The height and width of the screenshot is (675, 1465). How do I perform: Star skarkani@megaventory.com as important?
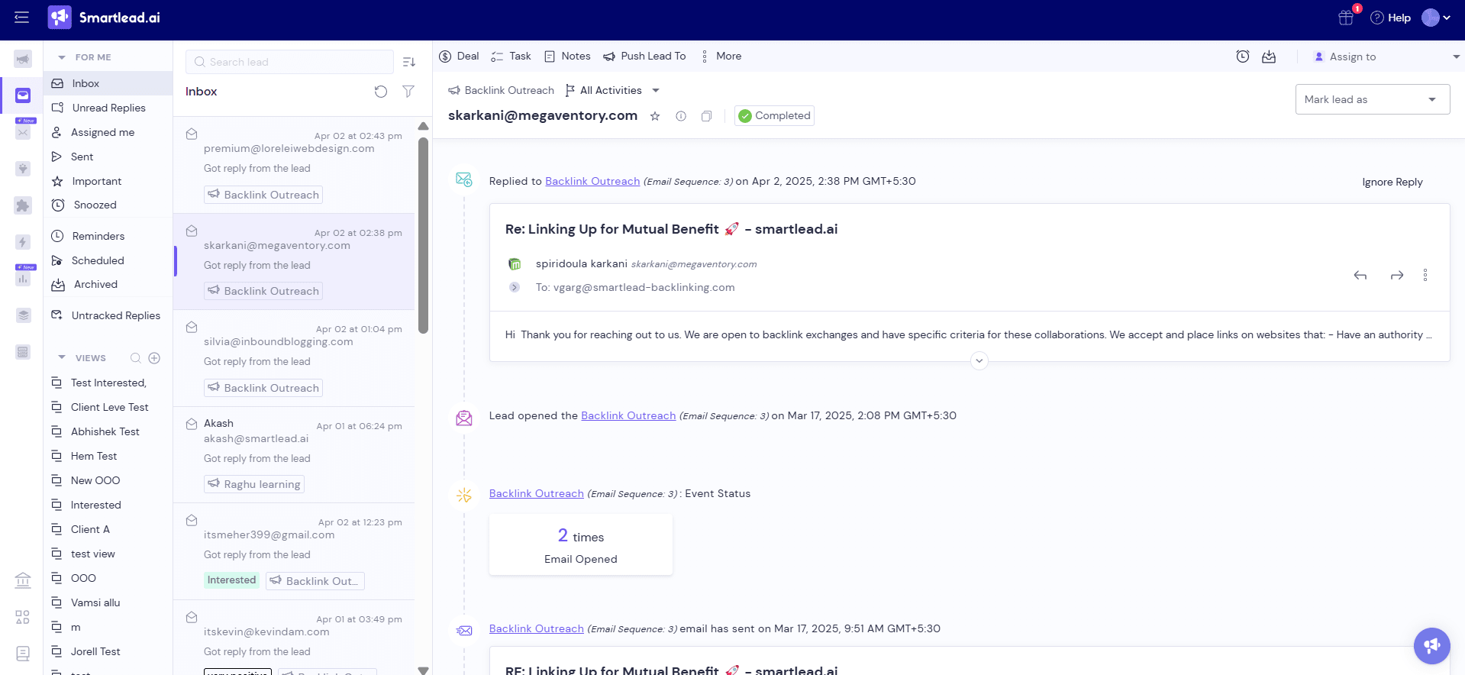click(655, 116)
